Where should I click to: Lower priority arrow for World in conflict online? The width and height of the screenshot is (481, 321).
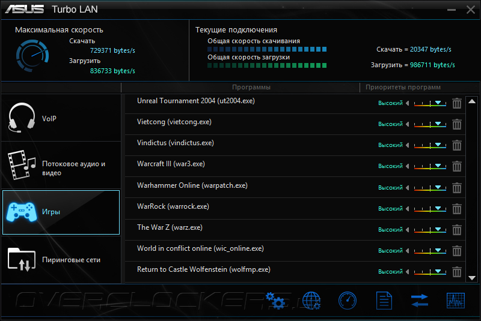click(x=408, y=251)
